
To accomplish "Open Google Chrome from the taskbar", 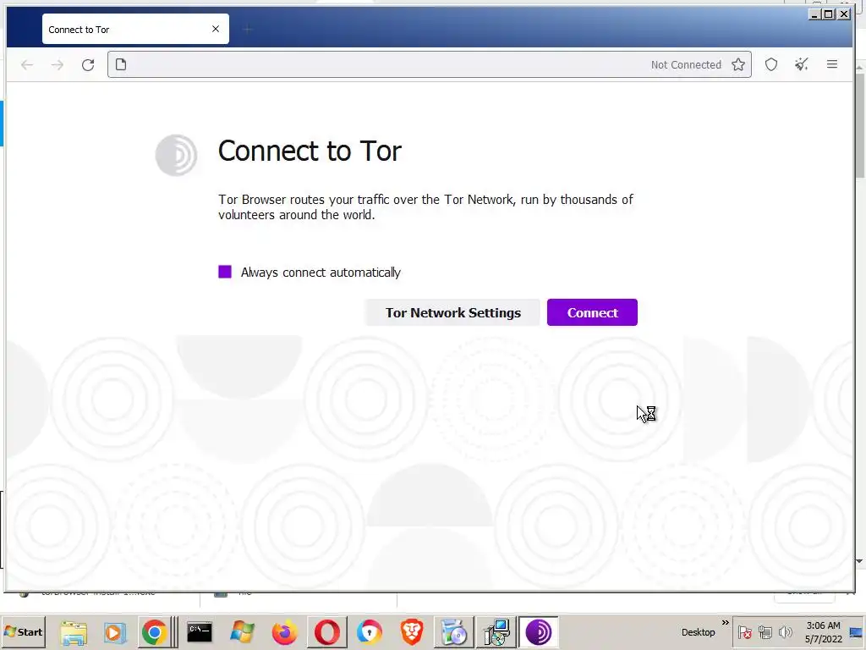I will click(155, 632).
